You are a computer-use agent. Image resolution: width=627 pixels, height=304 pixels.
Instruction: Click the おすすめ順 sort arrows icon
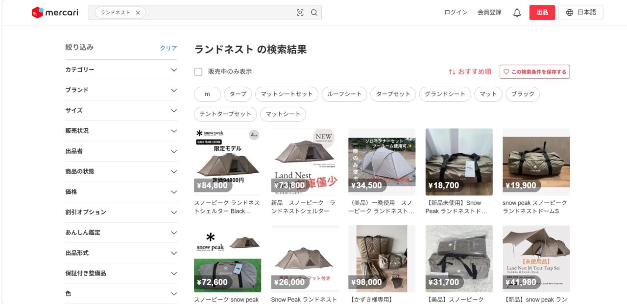(x=452, y=72)
